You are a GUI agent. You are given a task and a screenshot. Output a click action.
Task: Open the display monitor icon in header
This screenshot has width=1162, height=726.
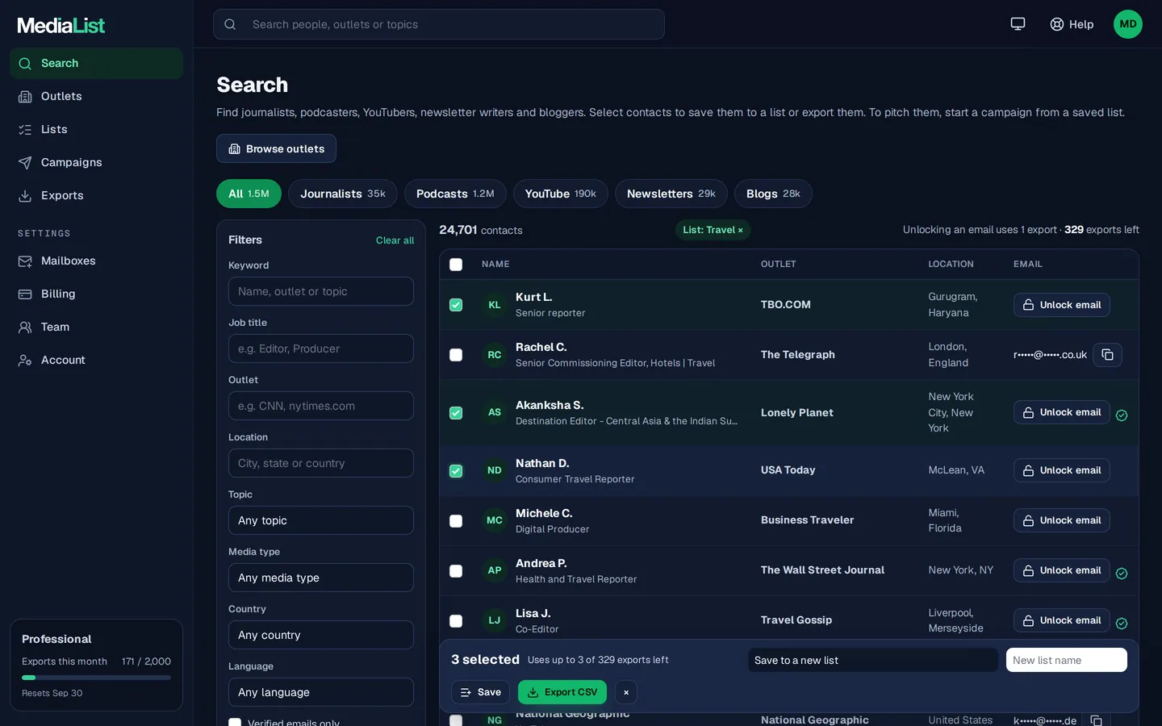tap(1018, 24)
